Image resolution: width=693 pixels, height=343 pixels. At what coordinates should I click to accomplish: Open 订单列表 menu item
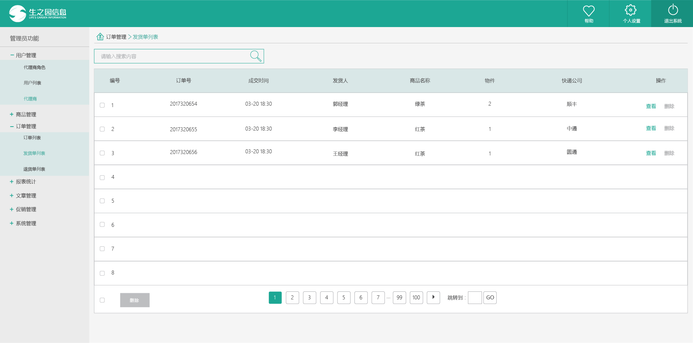[x=32, y=138]
